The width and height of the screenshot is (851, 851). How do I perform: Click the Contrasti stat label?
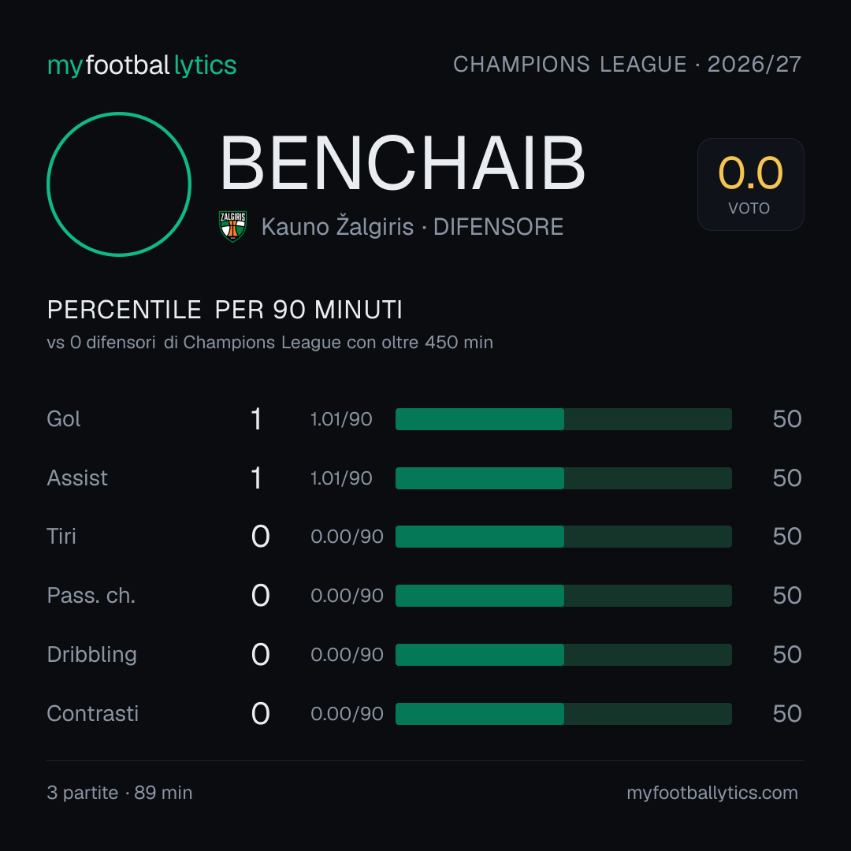93,714
